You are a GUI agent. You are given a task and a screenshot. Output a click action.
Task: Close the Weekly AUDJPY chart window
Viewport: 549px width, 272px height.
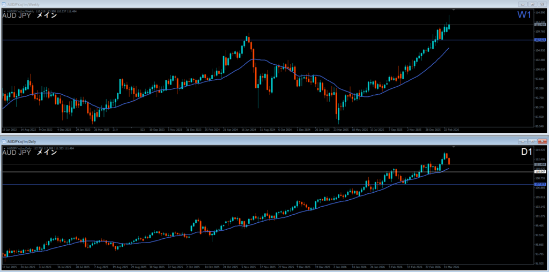coord(541,4)
